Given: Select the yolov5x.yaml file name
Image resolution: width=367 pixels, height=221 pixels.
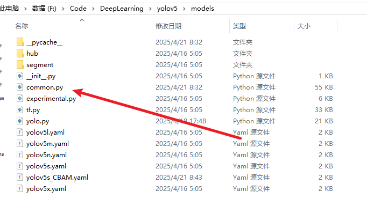Looking at the screenshot, I should point(46,189).
